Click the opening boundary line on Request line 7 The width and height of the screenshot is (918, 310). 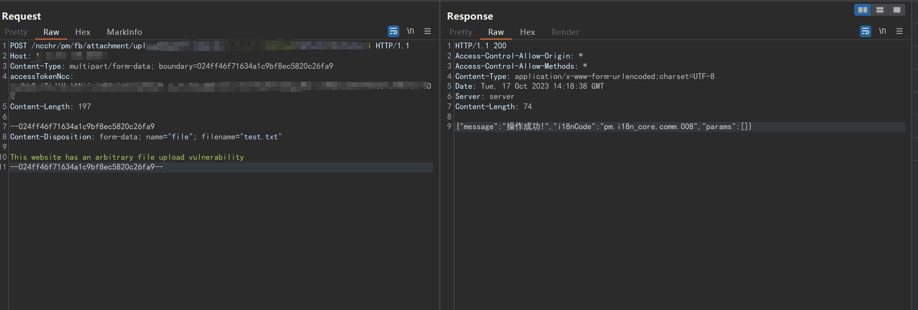point(82,126)
